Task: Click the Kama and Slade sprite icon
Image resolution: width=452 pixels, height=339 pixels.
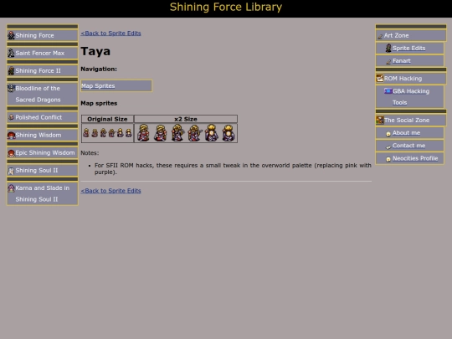Action: tap(11, 188)
